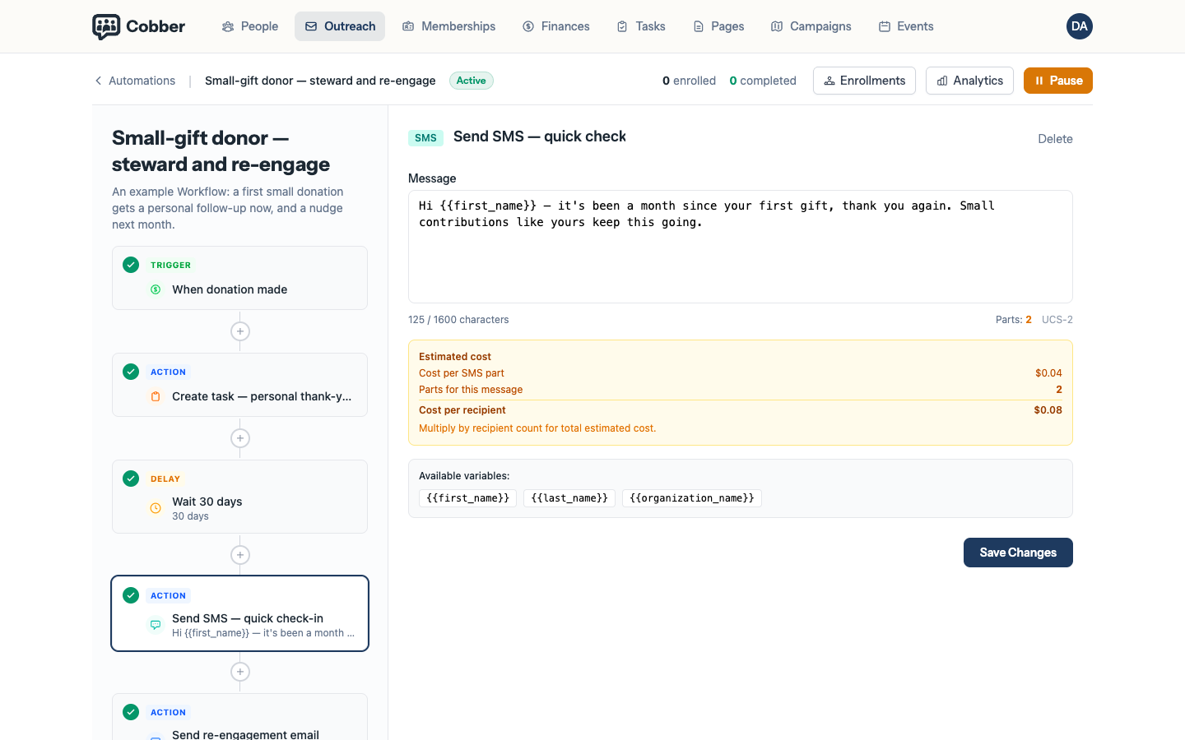Click the speech bubble icon on Send SMS step
1185x740 pixels.
click(x=156, y=625)
